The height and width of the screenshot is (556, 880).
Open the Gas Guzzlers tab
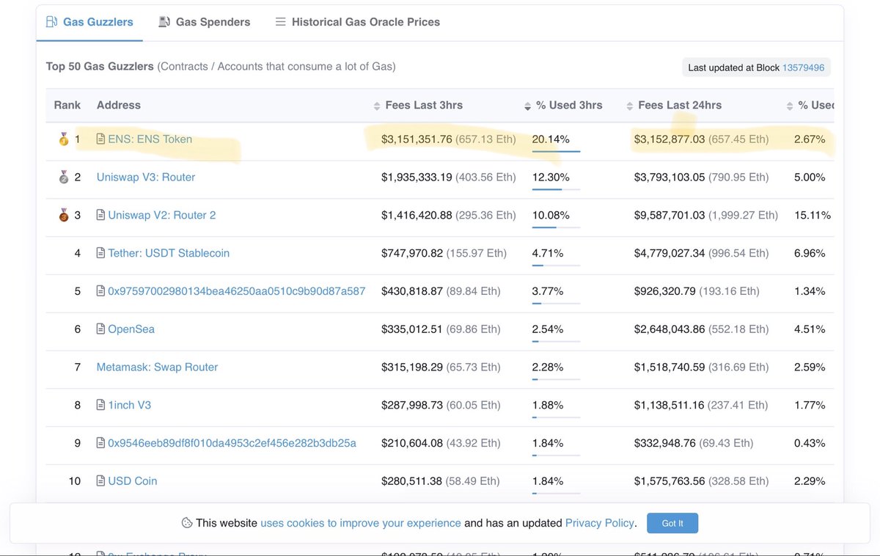[x=89, y=22]
